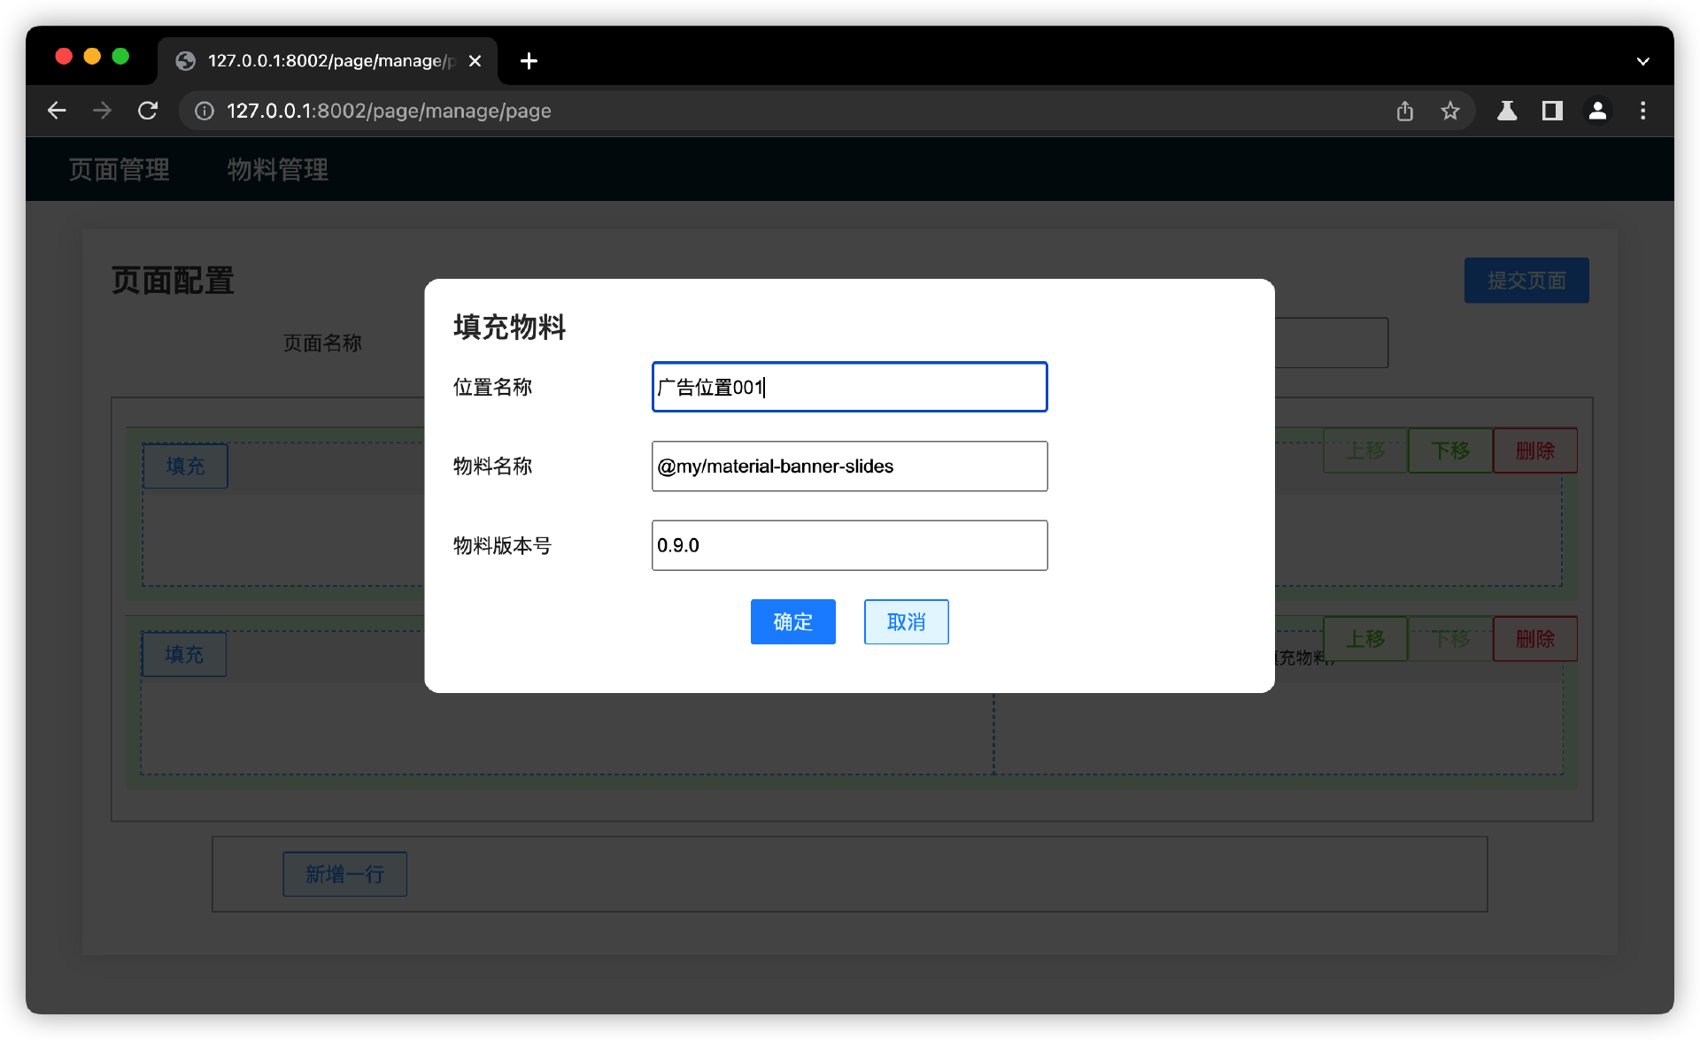Click the 确定 confirm button
This screenshot has width=1700, height=1040.
[792, 621]
